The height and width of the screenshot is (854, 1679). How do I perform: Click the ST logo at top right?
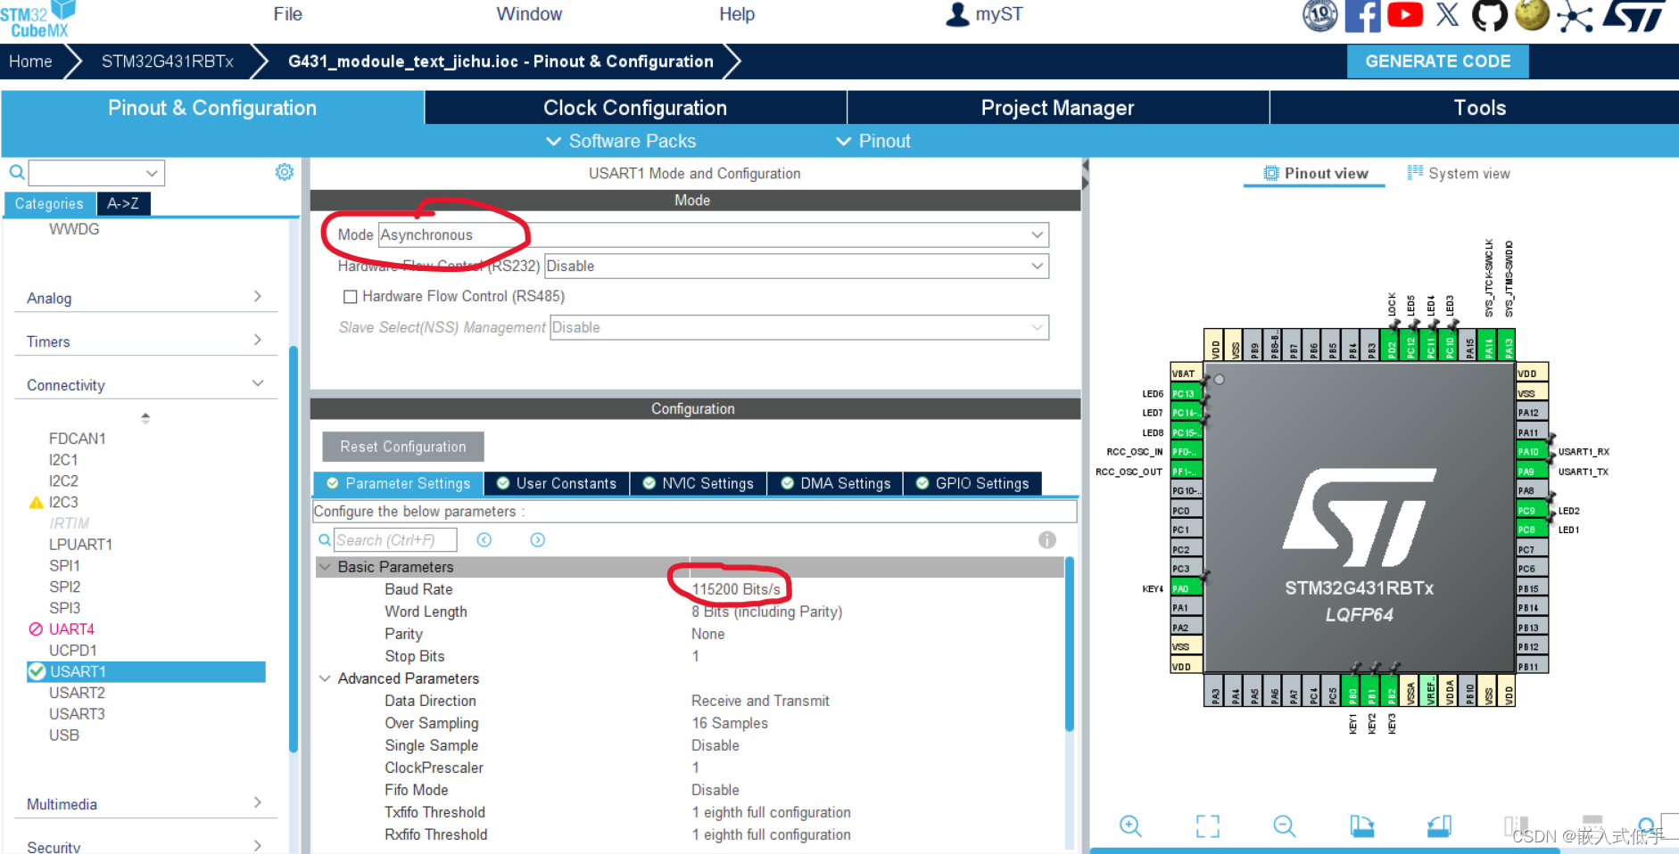pyautogui.click(x=1634, y=15)
